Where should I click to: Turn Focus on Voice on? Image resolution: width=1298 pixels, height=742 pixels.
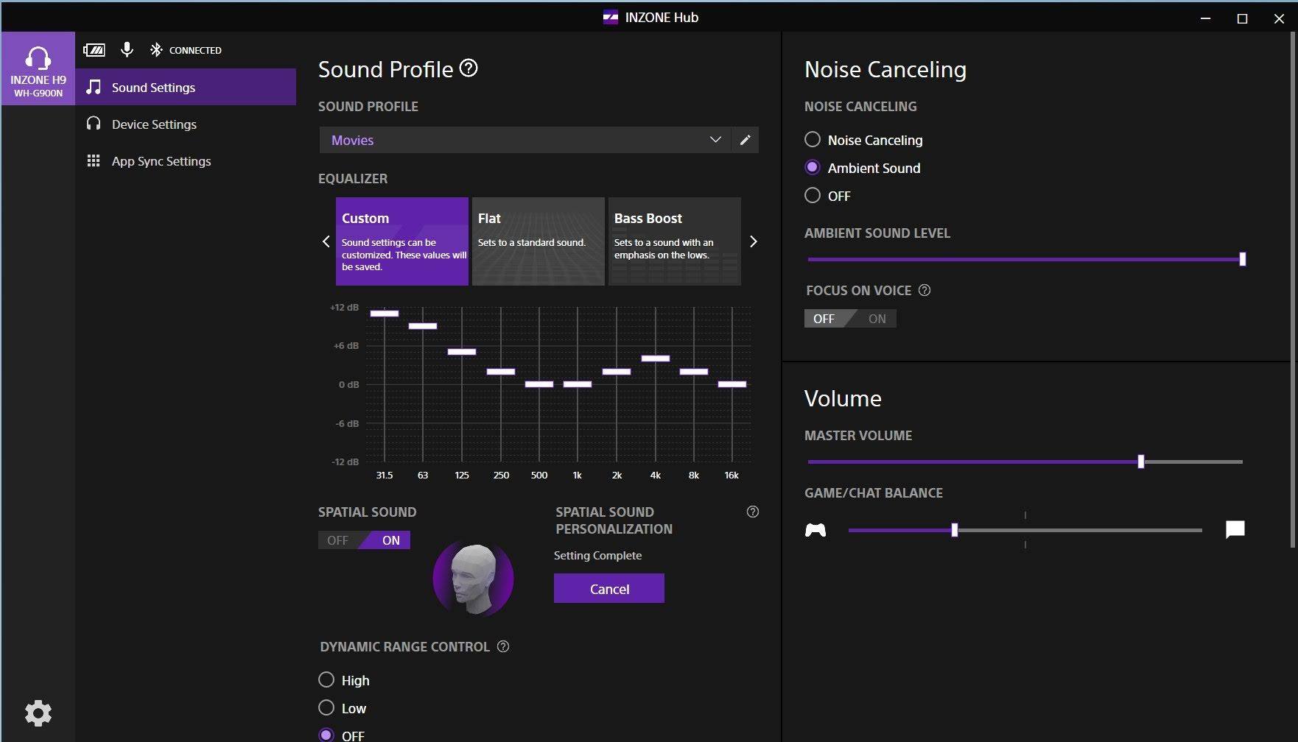click(x=876, y=319)
